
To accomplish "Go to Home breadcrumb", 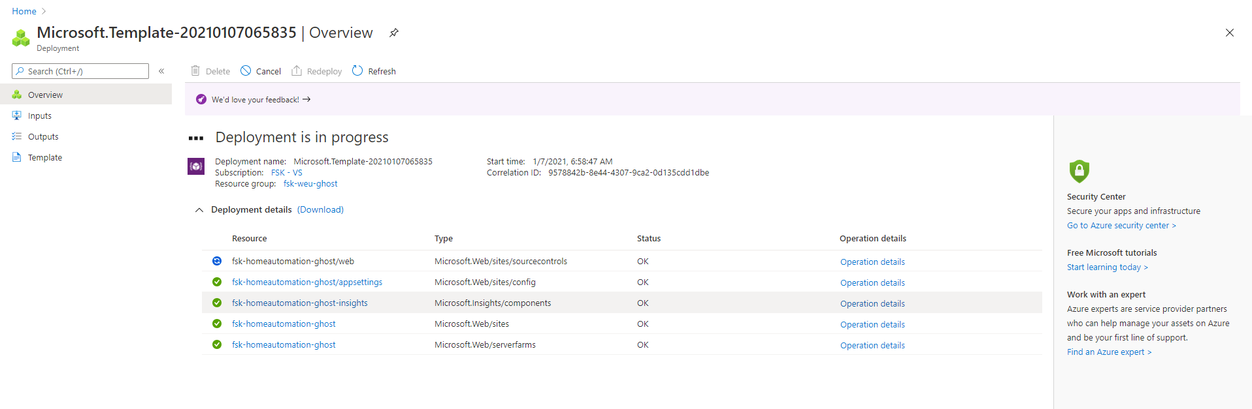I will point(24,11).
